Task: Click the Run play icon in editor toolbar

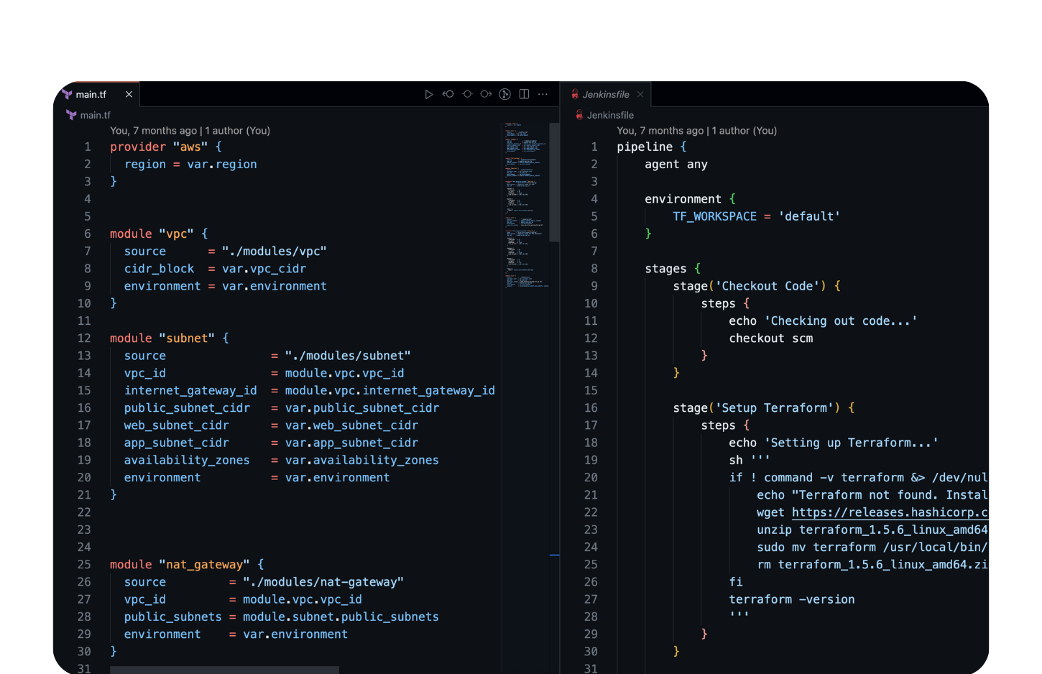Action: [429, 94]
